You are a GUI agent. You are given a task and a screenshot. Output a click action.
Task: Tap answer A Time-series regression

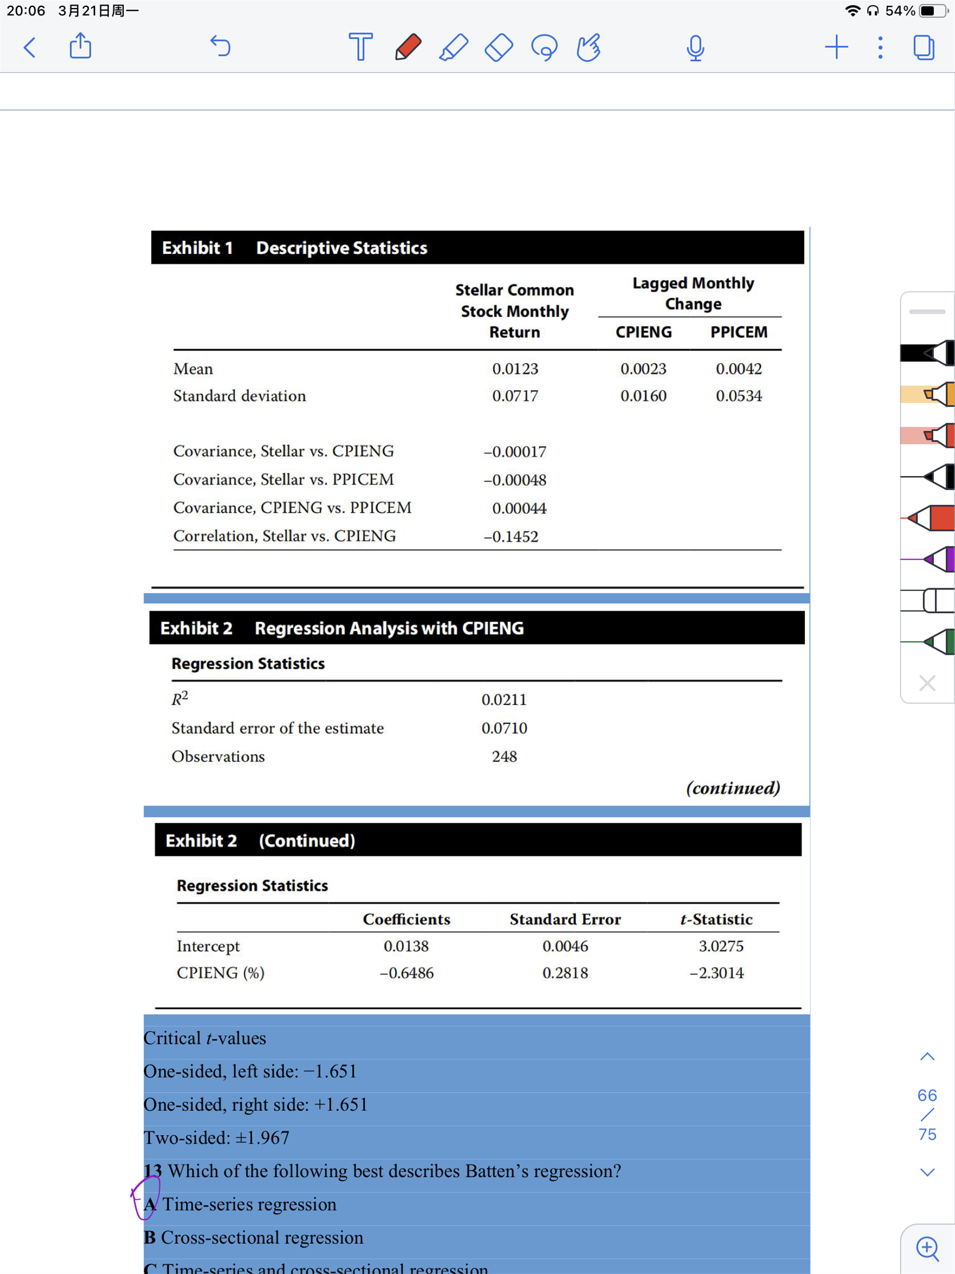[x=240, y=1204]
